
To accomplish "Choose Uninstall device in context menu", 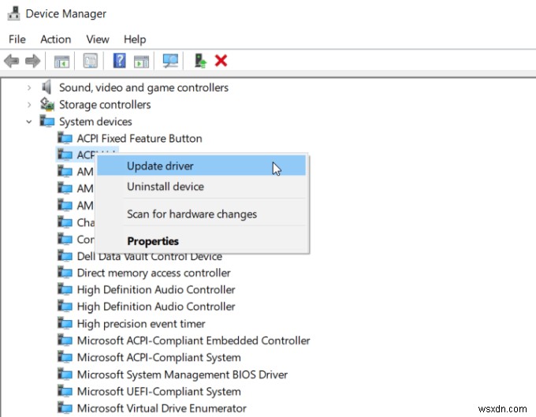I will pos(201,186).
